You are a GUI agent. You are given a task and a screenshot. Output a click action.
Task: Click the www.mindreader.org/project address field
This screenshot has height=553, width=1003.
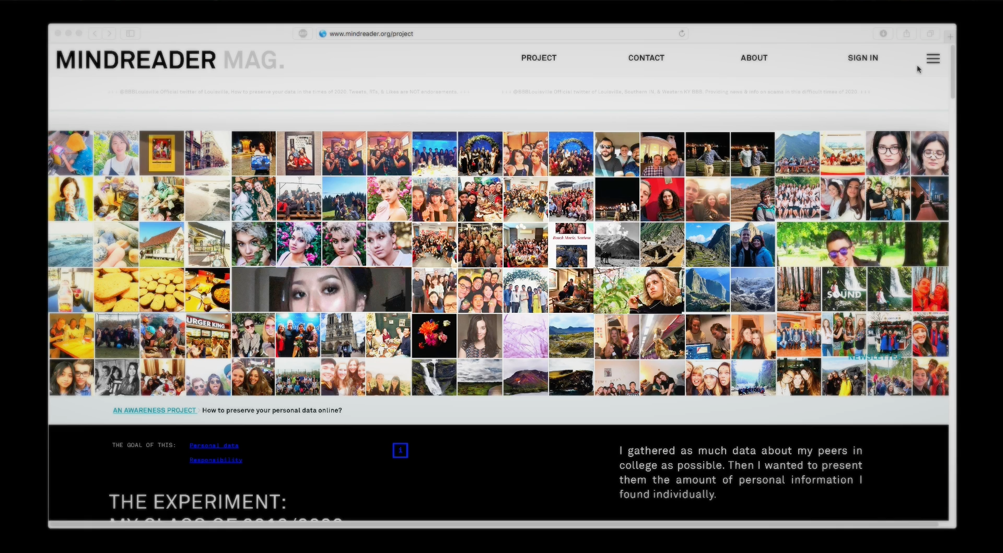[501, 33]
